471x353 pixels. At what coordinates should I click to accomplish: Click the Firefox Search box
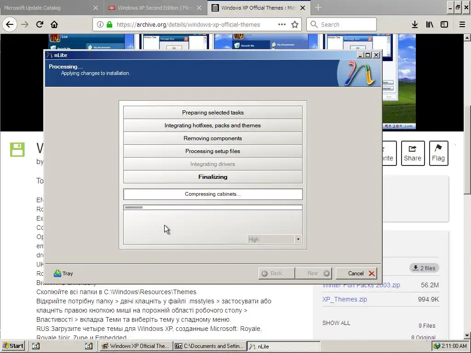[x=341, y=24]
